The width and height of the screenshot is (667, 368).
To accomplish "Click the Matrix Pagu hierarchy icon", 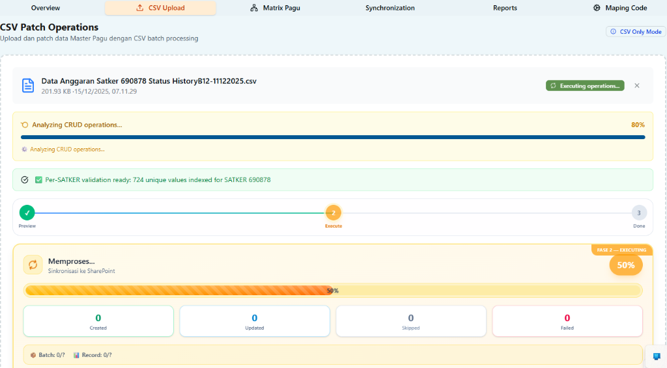I will (254, 8).
